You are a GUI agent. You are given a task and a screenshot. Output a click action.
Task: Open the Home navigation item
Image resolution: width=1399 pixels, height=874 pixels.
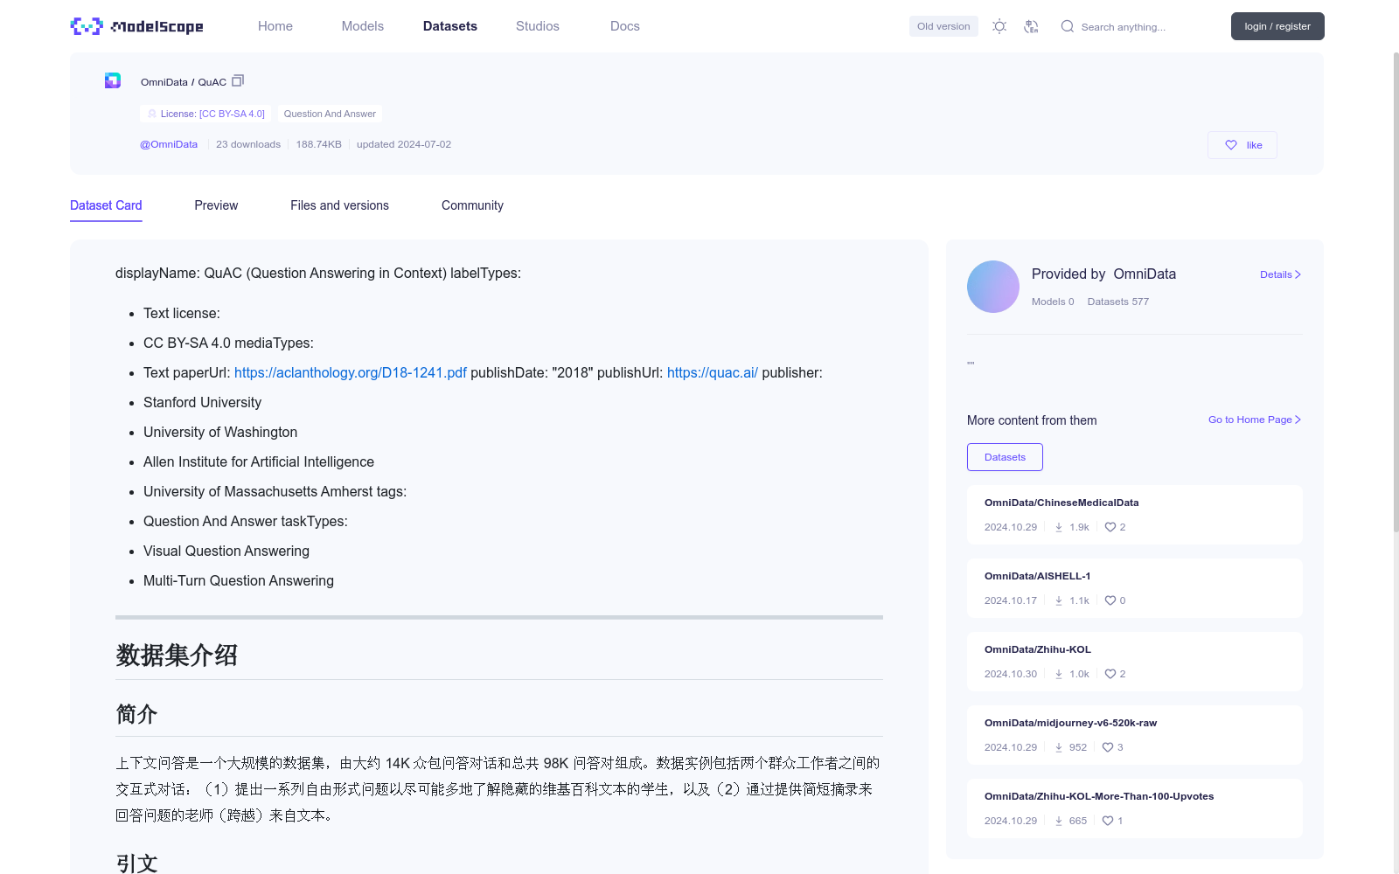(x=275, y=26)
